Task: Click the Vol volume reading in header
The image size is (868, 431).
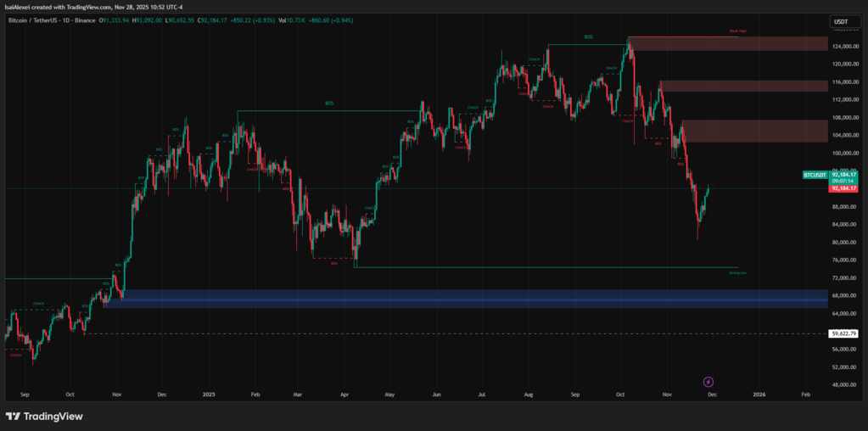Action: tap(317, 20)
